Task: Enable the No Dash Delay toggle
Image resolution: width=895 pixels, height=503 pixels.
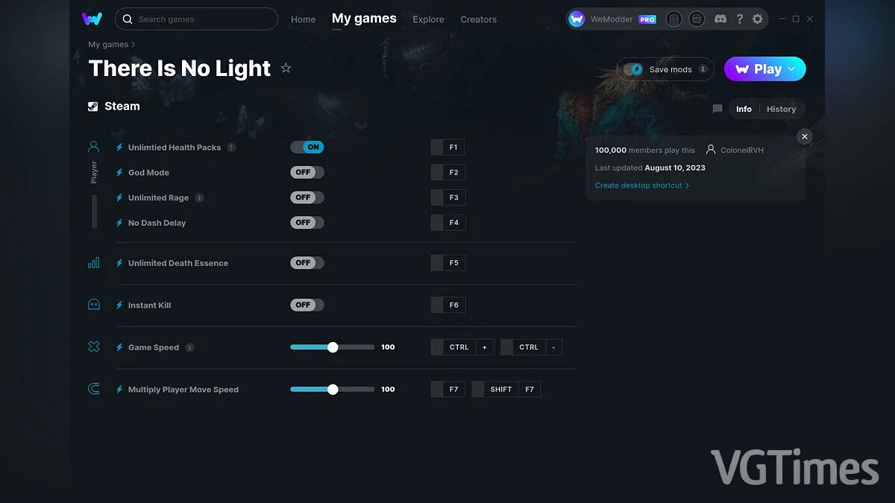Action: pyautogui.click(x=307, y=222)
